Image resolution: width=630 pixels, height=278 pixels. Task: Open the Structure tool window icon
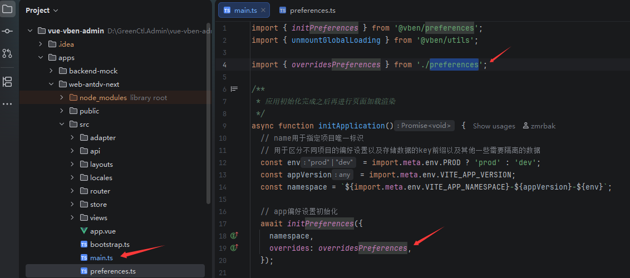click(x=7, y=82)
